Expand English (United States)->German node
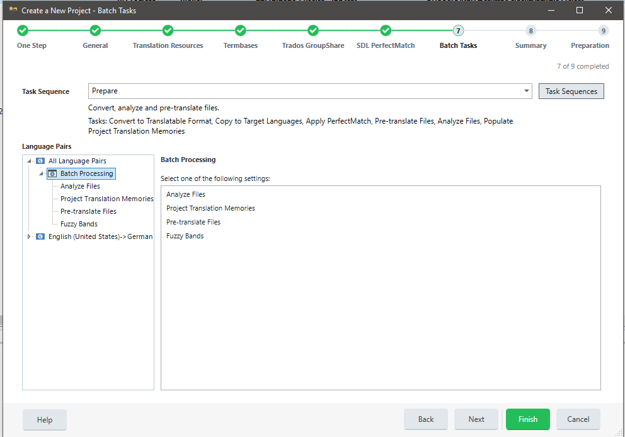The height and width of the screenshot is (437, 625). (28, 236)
